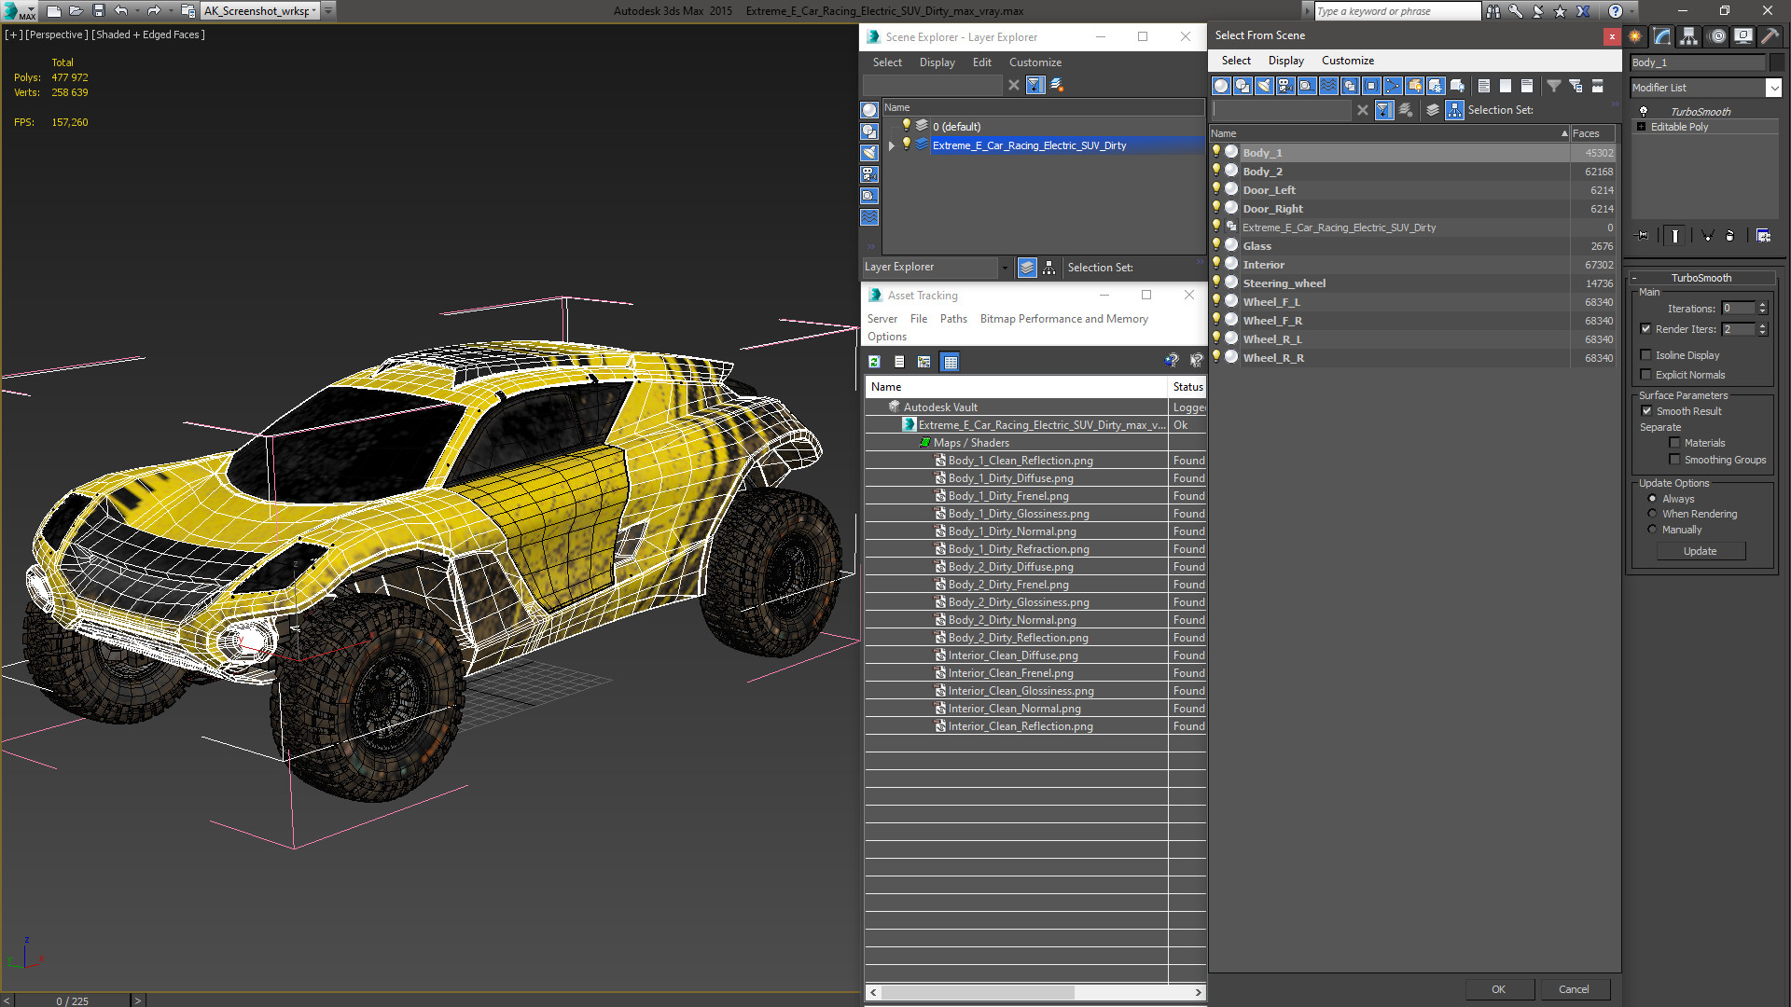1791x1007 pixels.
Task: Toggle shapes filter in Select From Scene toolbar
Action: 1243,86
